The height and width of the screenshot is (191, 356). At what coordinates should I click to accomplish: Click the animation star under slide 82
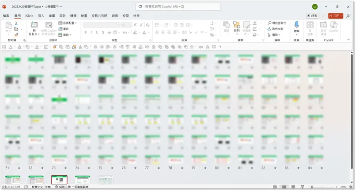pos(275,168)
